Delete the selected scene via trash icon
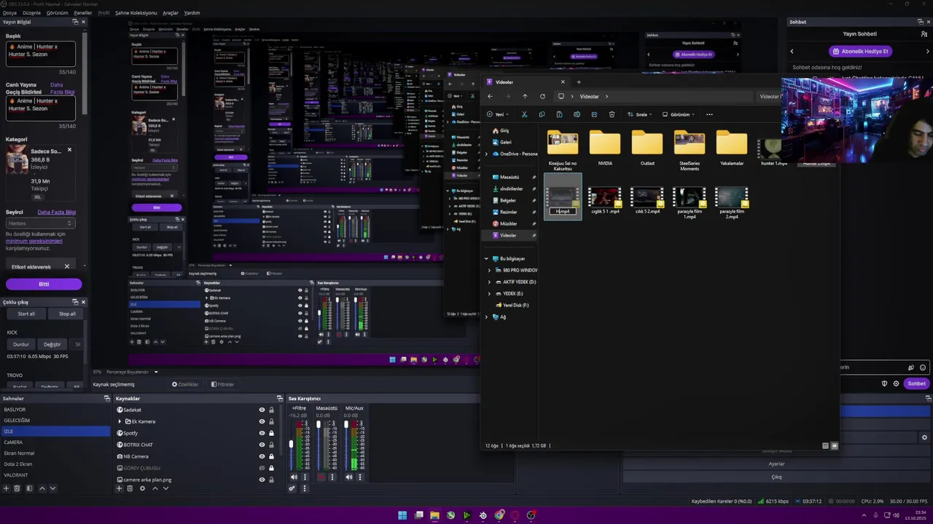This screenshot has width=933, height=524. point(18,488)
